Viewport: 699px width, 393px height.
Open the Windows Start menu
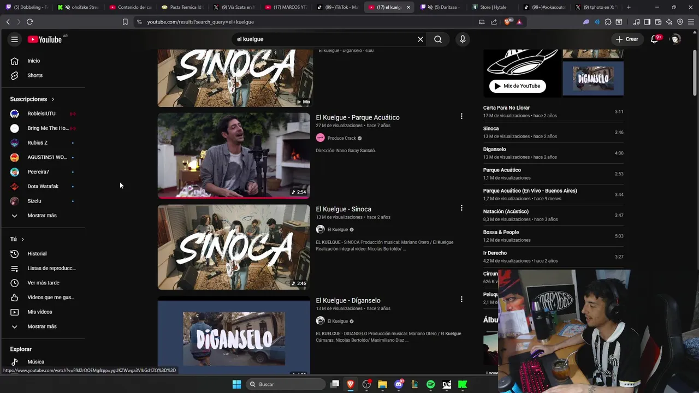click(236, 384)
